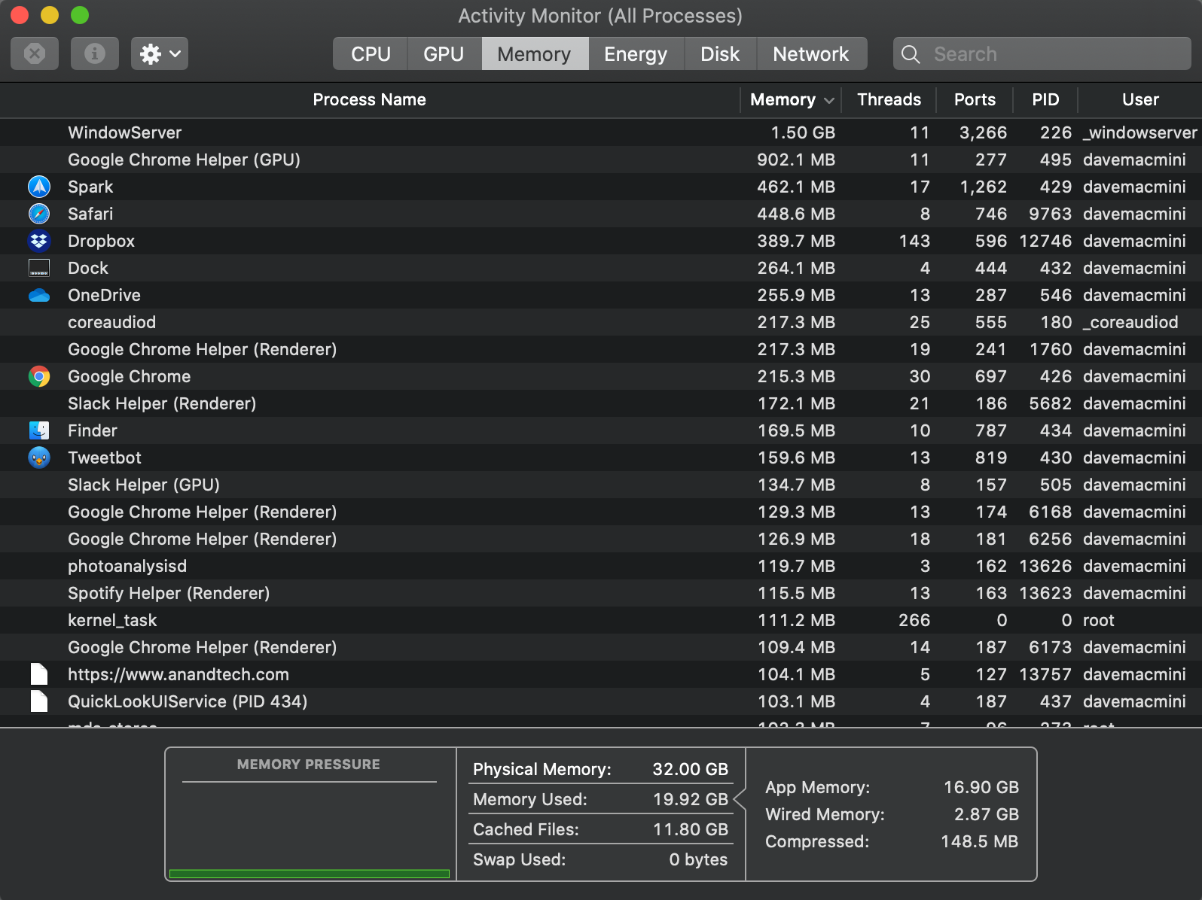Open the Disk tab
Viewport: 1202px width, 900px height.
[720, 53]
